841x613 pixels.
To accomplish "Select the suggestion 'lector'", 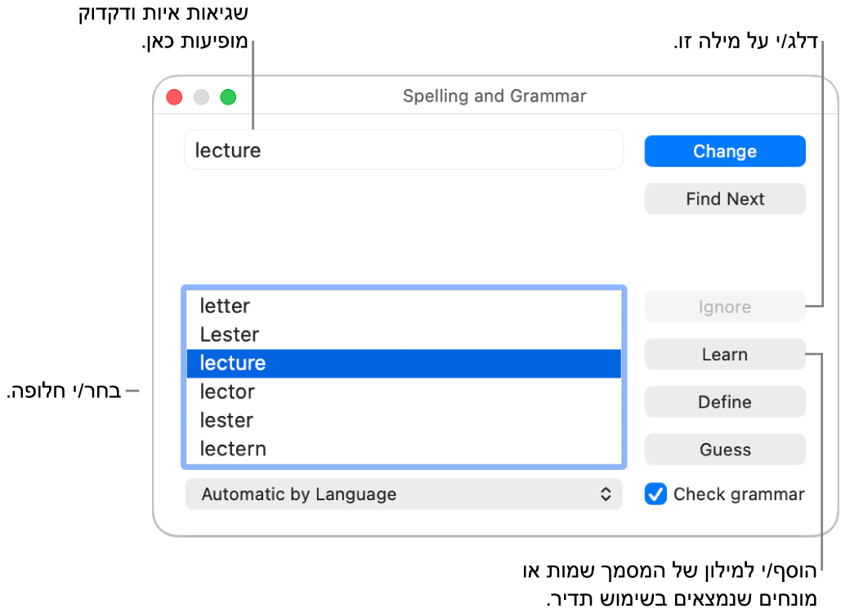I will pos(225,392).
